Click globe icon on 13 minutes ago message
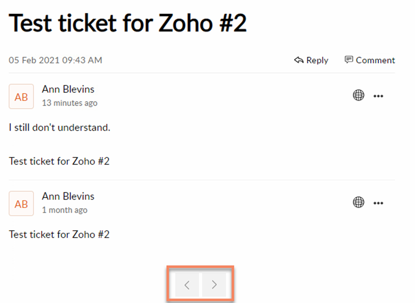415x303 pixels. (358, 95)
